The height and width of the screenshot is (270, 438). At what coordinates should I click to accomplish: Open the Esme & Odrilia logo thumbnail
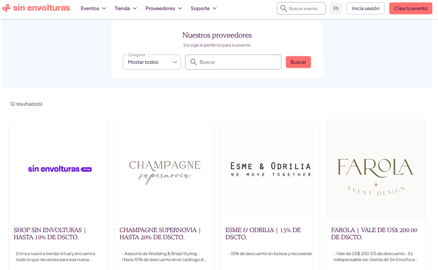(x=270, y=169)
